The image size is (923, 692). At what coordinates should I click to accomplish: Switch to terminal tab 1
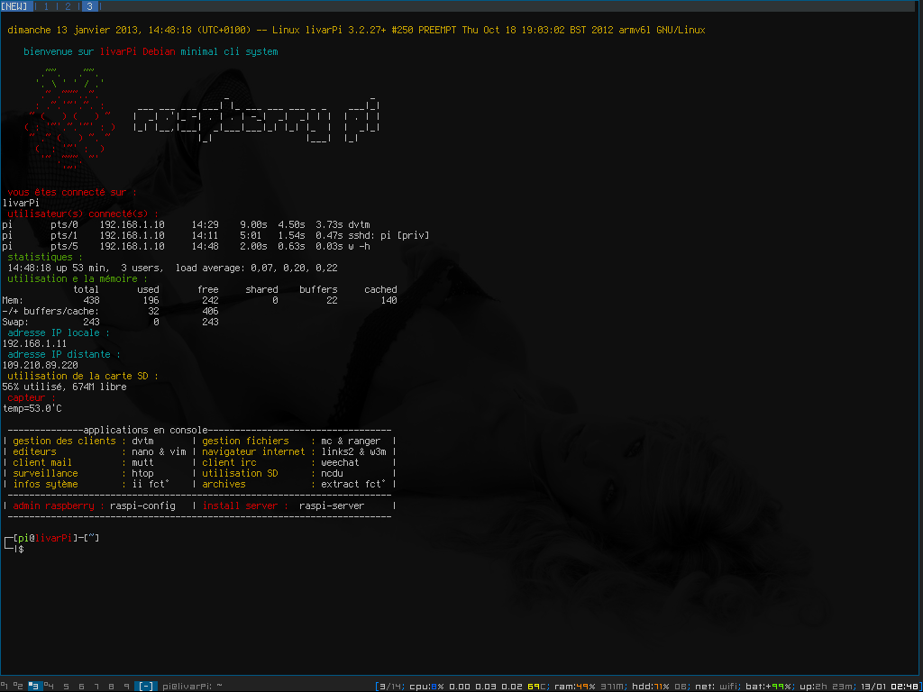pyautogui.click(x=47, y=6)
